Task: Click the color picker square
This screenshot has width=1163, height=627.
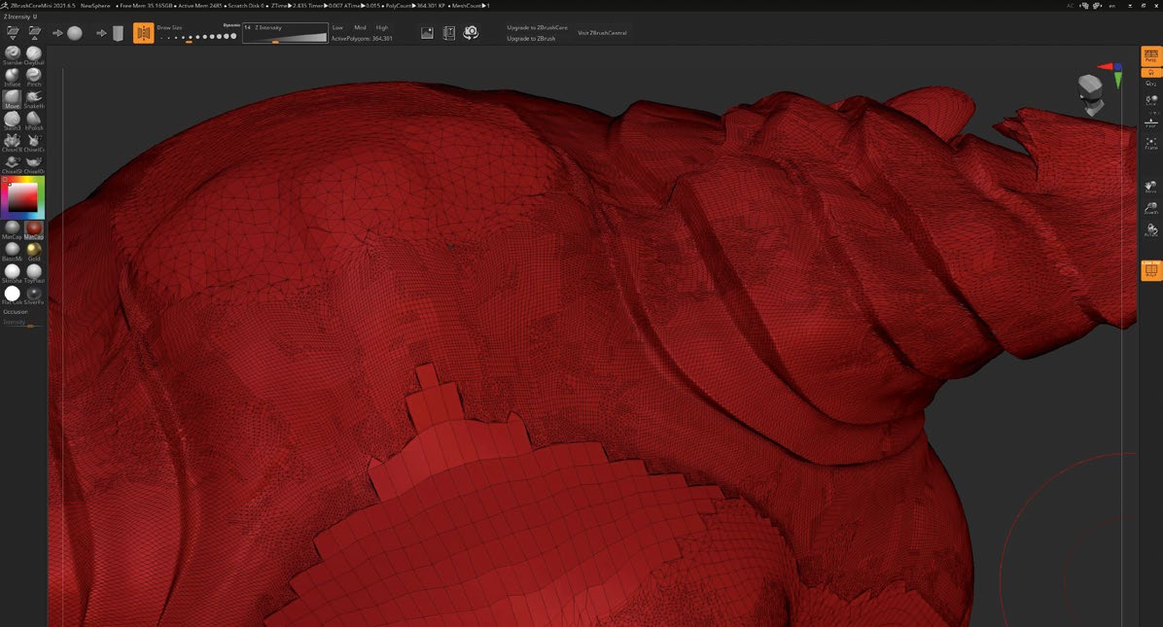Action: point(22,198)
